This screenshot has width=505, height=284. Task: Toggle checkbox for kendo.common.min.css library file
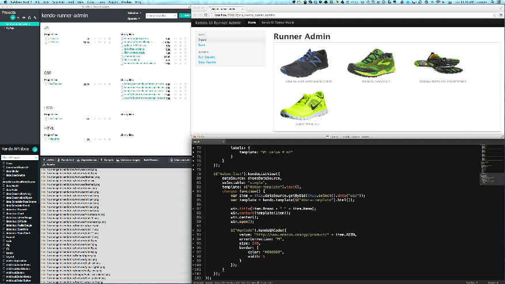(x=122, y=84)
